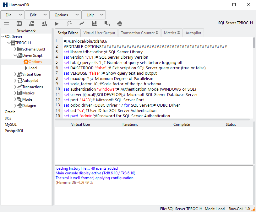256x212 pixels.
Task: Select Db2 in the benchmark tree
Action: coord(8,118)
